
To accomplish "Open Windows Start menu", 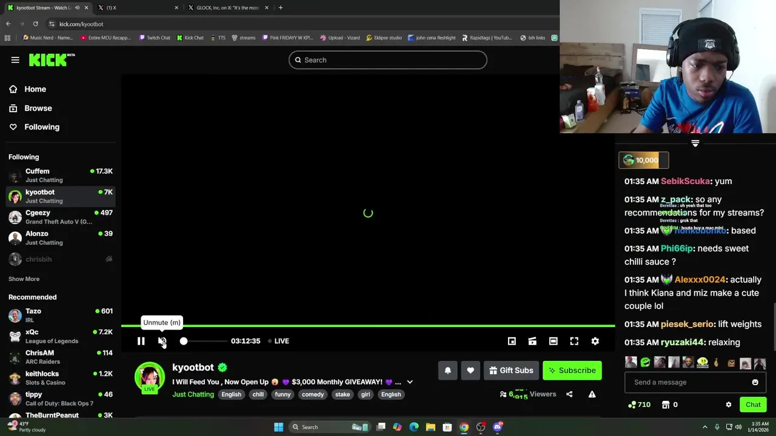I will [x=278, y=427].
